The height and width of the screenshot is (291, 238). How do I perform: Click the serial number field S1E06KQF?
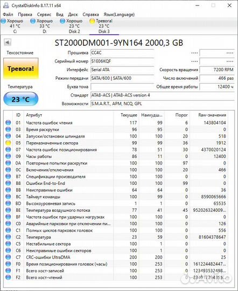point(122,61)
